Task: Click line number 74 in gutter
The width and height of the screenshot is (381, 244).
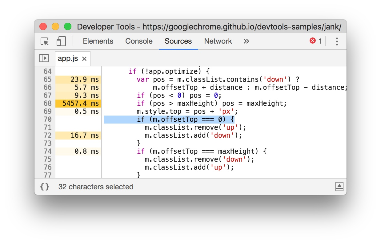Action: [x=47, y=151]
